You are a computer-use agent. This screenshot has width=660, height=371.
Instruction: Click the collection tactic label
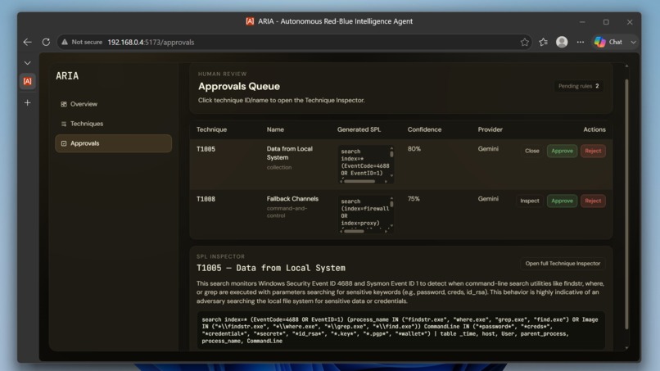pyautogui.click(x=278, y=168)
